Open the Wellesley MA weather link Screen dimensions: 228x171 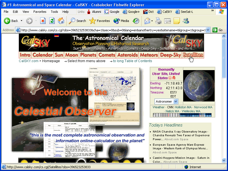(x=191, y=111)
